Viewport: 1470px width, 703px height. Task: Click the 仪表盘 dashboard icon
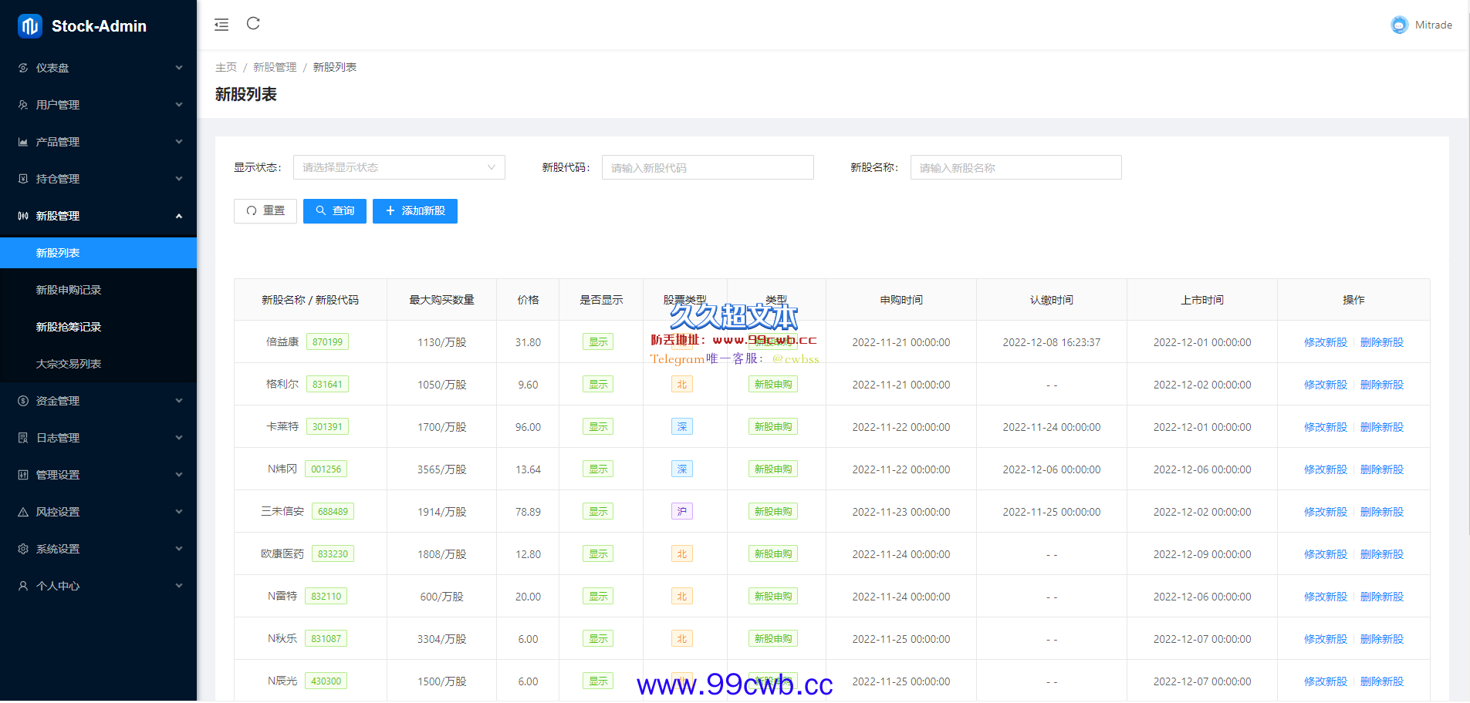pos(23,68)
